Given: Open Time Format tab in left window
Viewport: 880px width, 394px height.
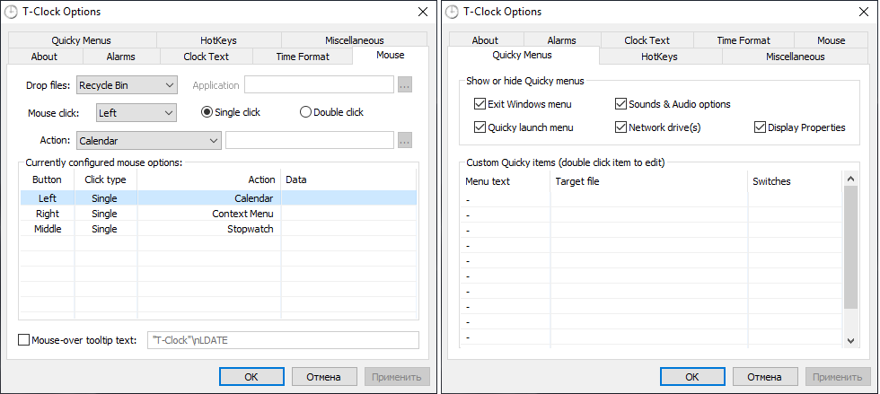Looking at the screenshot, I should click(x=303, y=57).
